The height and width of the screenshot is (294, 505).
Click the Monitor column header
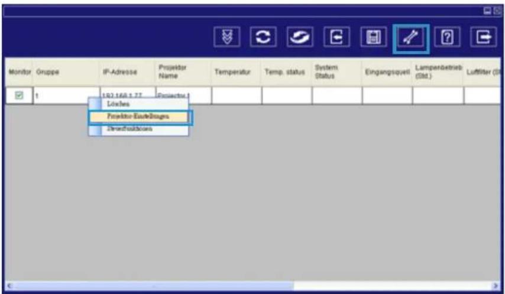click(x=20, y=72)
